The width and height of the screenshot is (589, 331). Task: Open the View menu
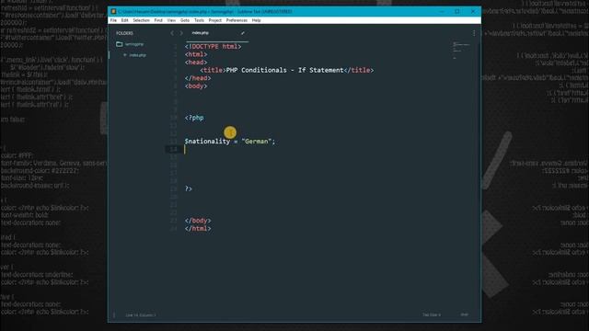click(171, 20)
